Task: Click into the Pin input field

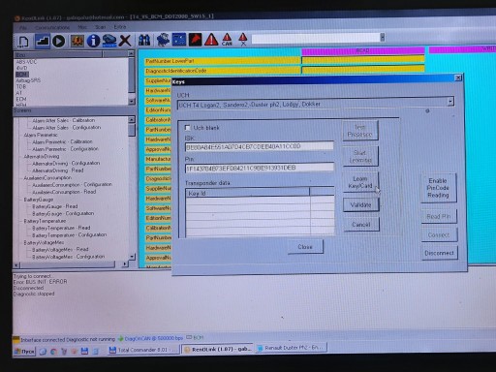Action: [260, 168]
